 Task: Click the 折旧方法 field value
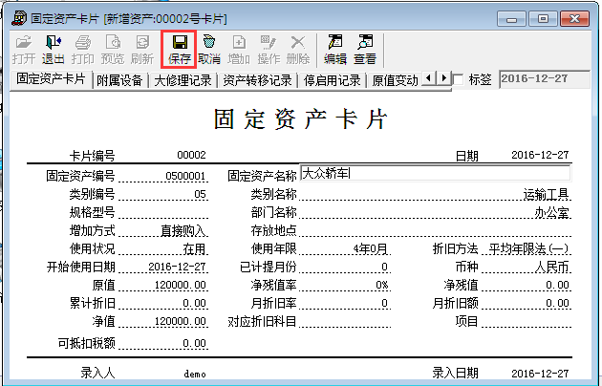[x=527, y=248]
